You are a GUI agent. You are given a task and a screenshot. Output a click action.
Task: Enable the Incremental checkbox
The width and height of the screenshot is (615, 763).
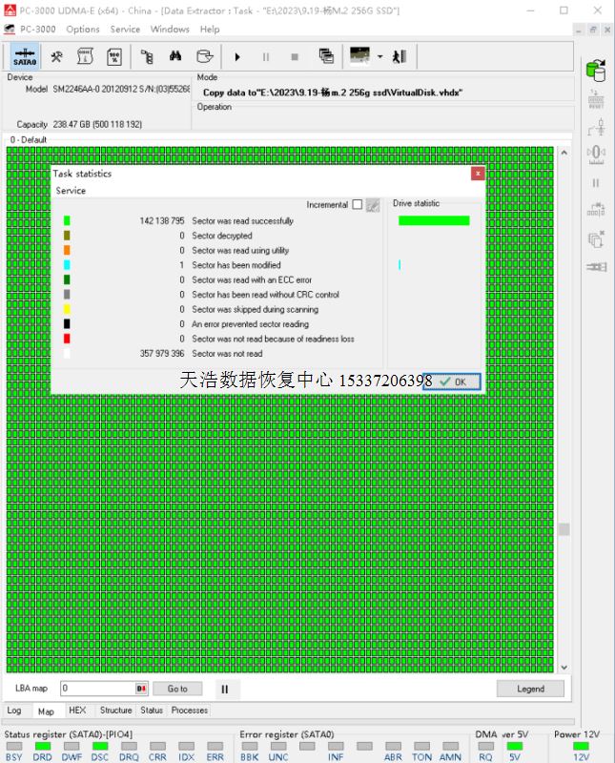pyautogui.click(x=358, y=205)
